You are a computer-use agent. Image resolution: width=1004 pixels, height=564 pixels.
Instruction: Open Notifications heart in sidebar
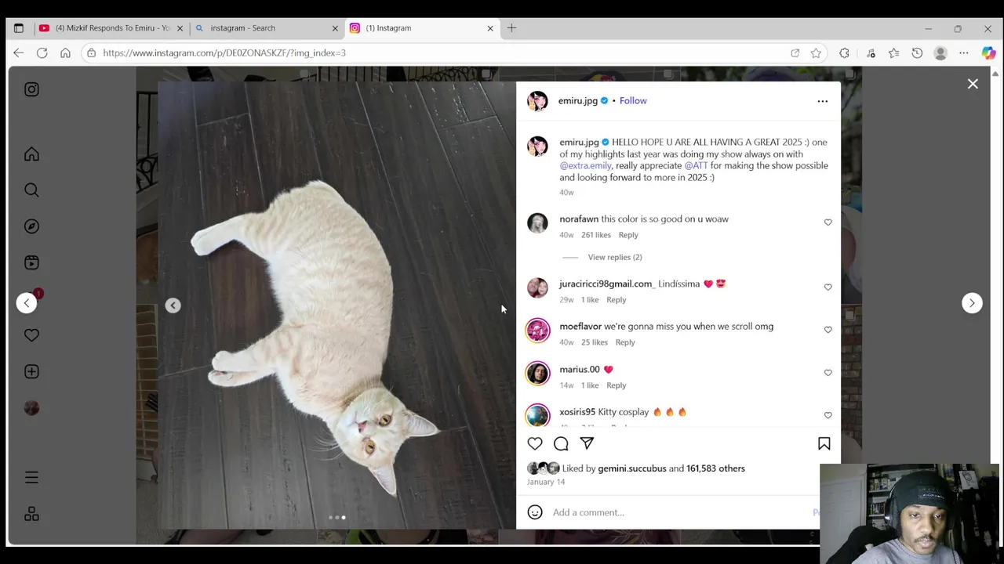click(x=31, y=335)
